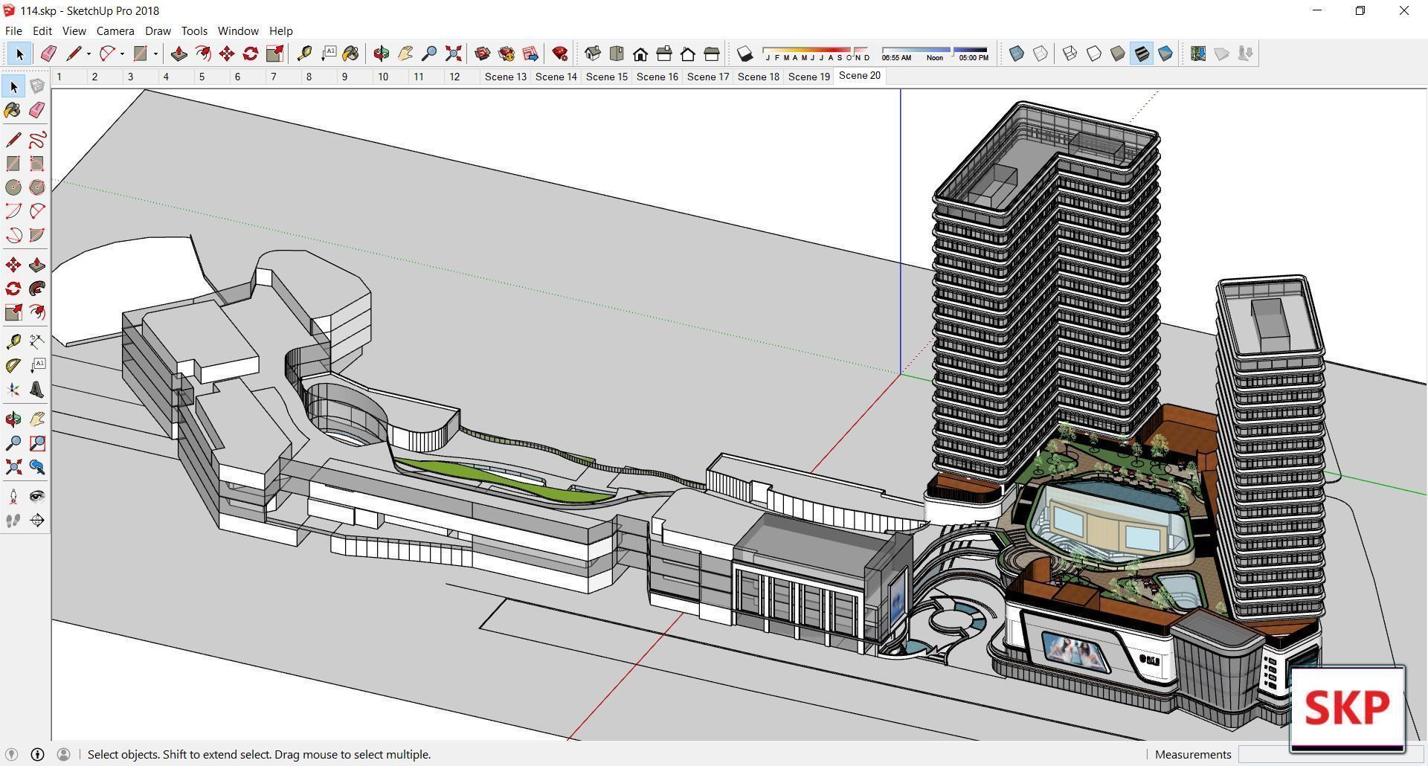Switch to Iso standard view

pyautogui.click(x=593, y=54)
